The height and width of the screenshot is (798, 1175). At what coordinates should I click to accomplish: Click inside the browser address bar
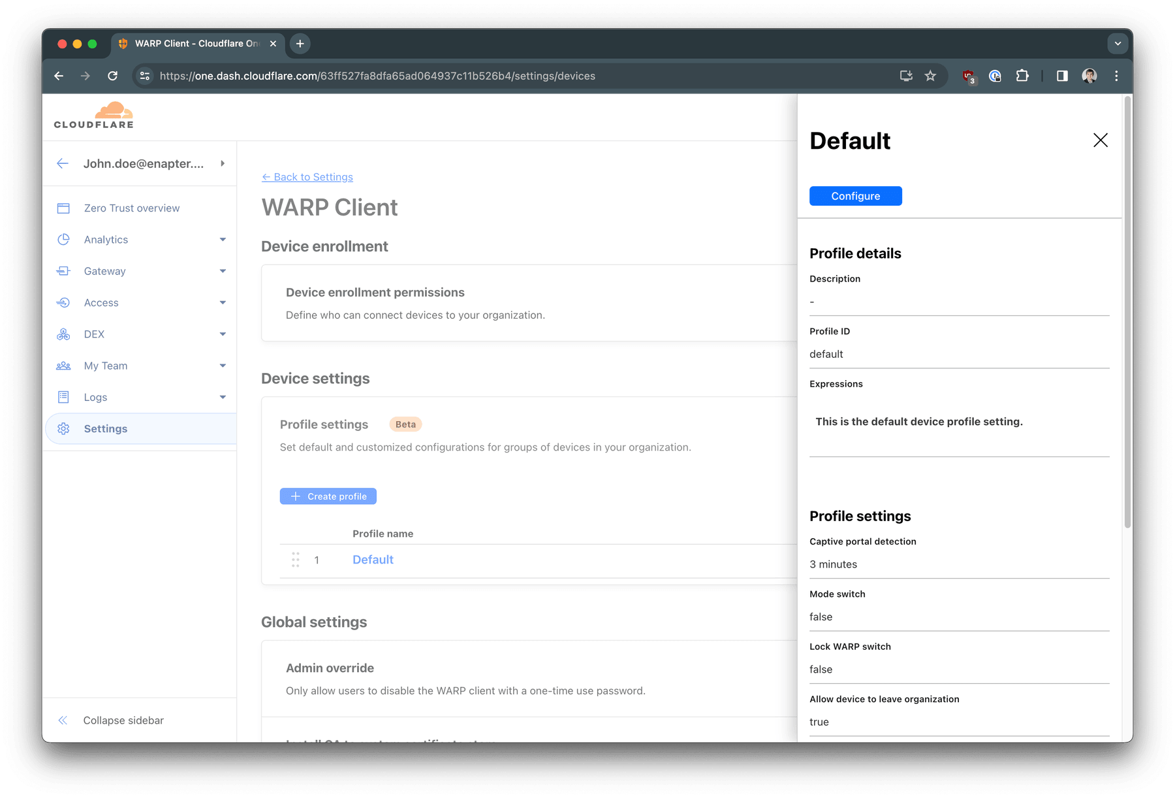tap(457, 76)
